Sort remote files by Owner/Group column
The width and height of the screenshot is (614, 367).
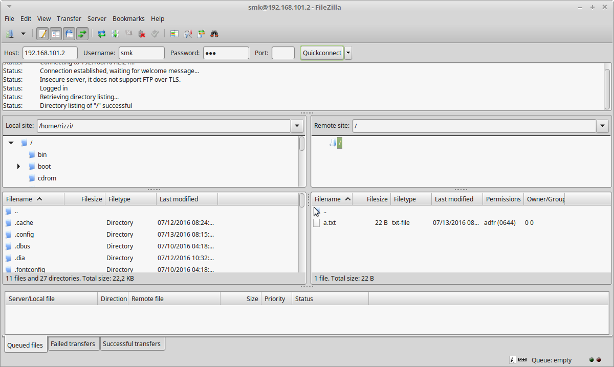point(545,199)
